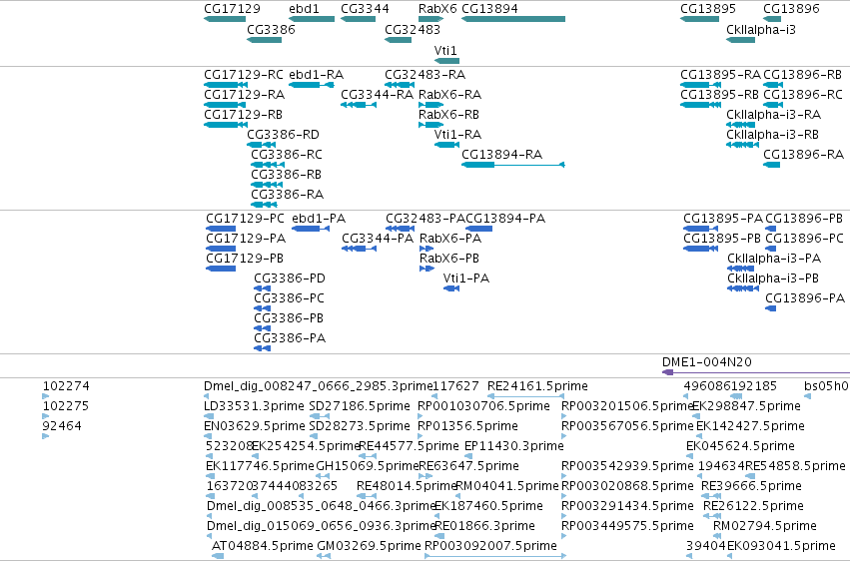
Task: Click transcript CG3344-RA label
Action: 377,95
